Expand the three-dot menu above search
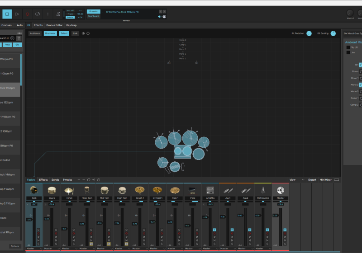The image size is (362, 253). coord(19,33)
